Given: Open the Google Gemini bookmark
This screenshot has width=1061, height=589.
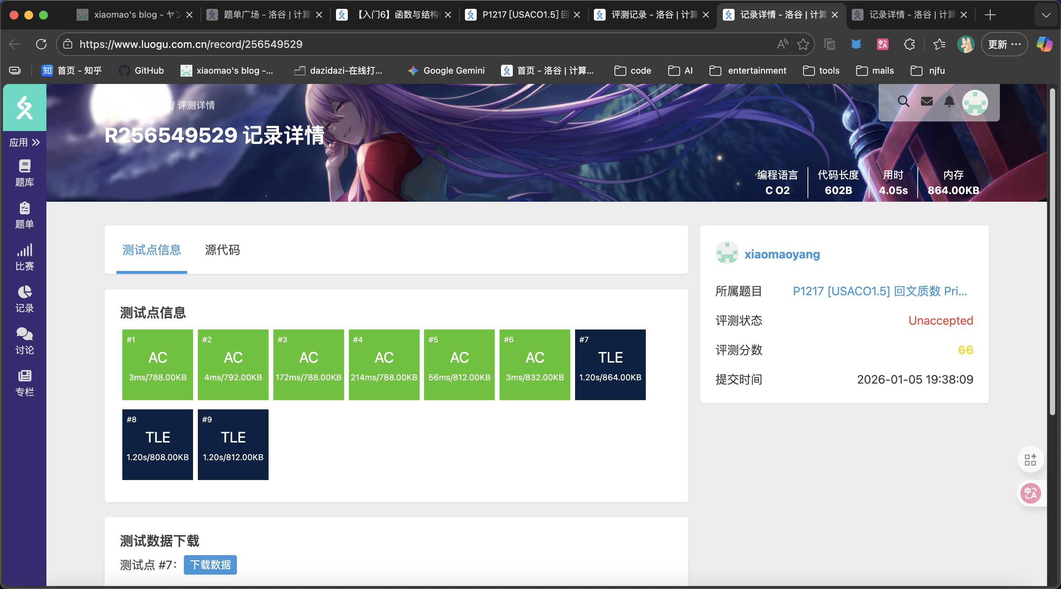Looking at the screenshot, I should [x=446, y=70].
